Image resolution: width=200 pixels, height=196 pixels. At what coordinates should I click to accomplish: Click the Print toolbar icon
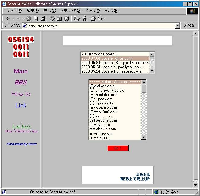(93, 18)
